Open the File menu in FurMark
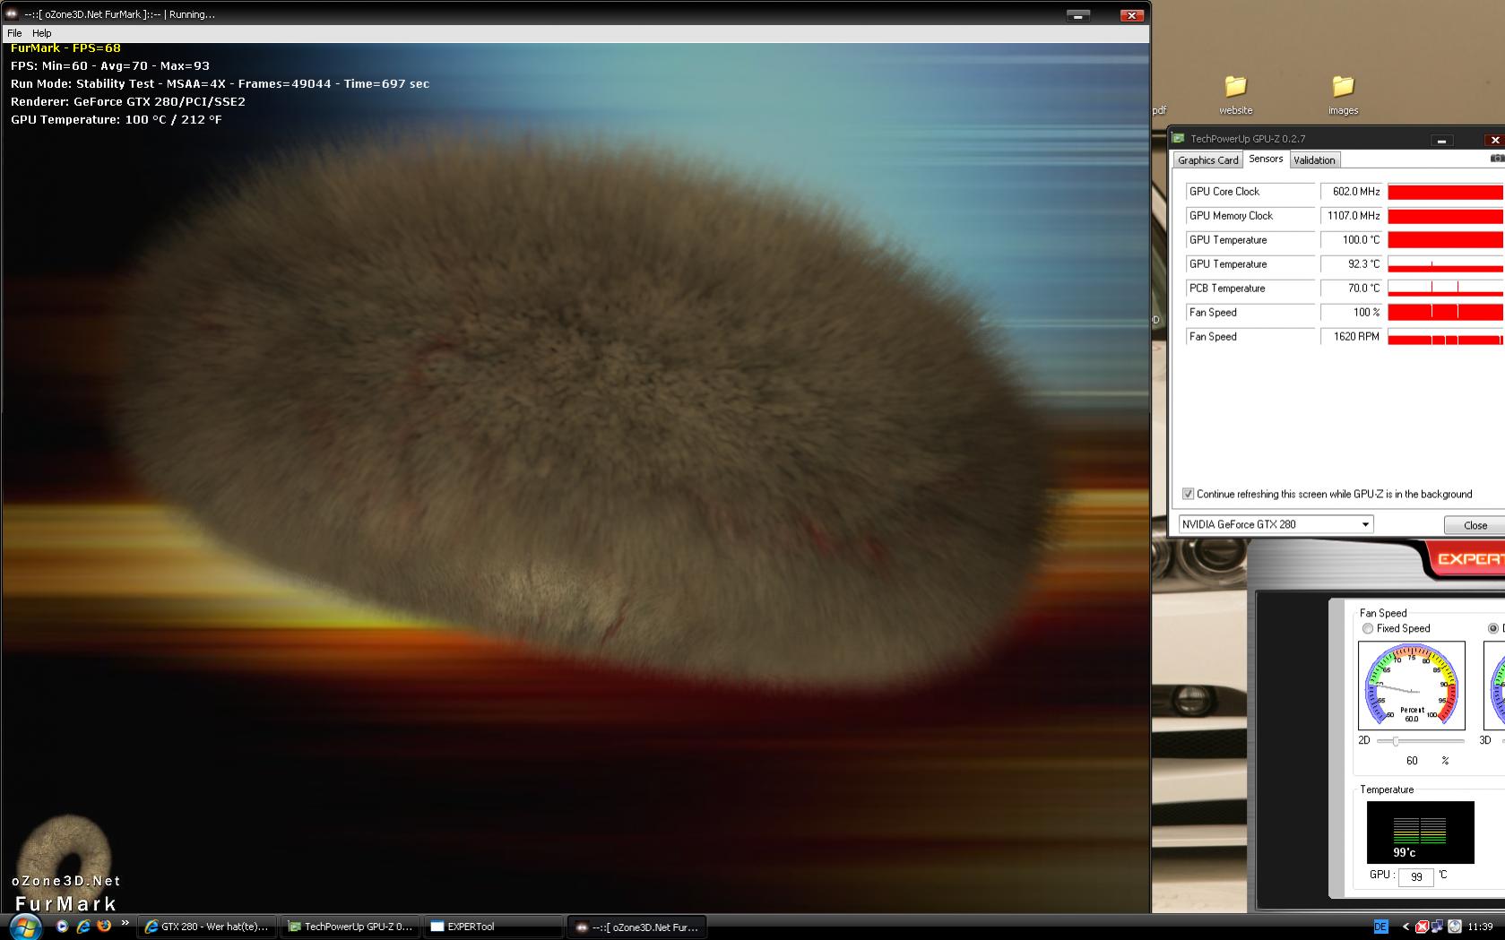This screenshot has width=1505, height=940. click(x=14, y=33)
